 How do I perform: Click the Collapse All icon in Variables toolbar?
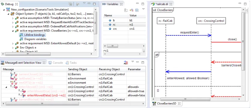click(x=137, y=10)
